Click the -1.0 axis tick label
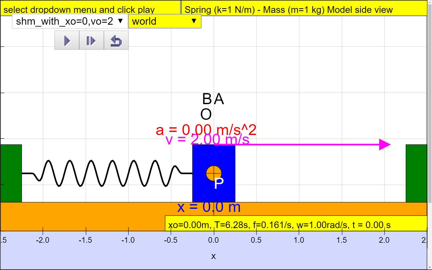The height and width of the screenshot is (270, 432). [128, 240]
